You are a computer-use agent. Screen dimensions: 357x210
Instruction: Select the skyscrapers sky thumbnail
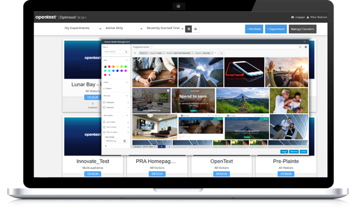(201, 72)
